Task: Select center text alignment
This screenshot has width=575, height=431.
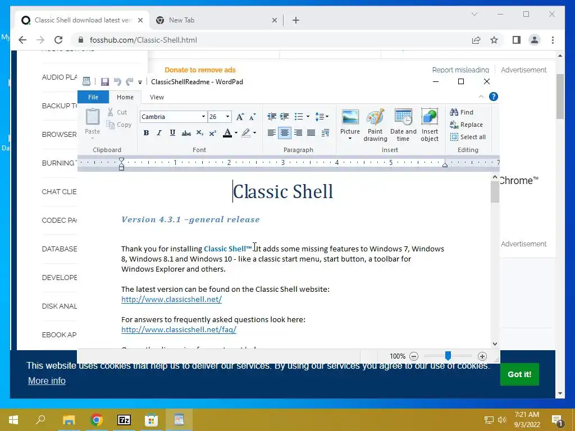Action: 285,132
